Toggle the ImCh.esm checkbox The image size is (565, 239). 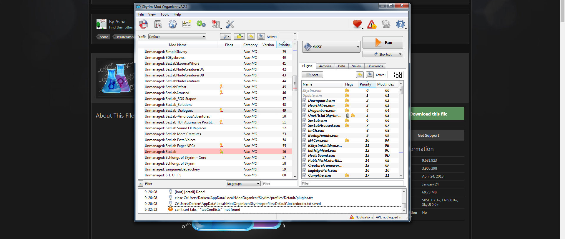coord(305,131)
